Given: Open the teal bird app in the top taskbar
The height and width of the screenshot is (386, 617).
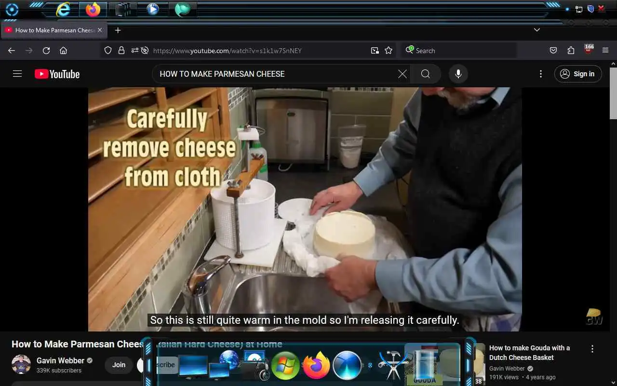Looking at the screenshot, I should [x=182, y=9].
